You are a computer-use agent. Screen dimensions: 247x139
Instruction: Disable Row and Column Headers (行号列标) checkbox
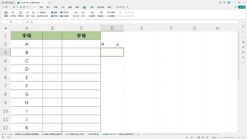(x=61, y=13)
